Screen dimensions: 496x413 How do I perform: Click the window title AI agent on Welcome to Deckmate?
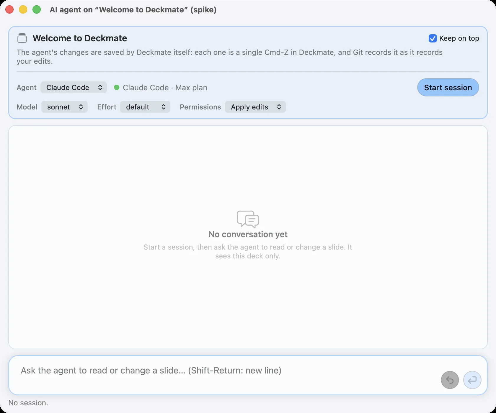[x=133, y=10]
